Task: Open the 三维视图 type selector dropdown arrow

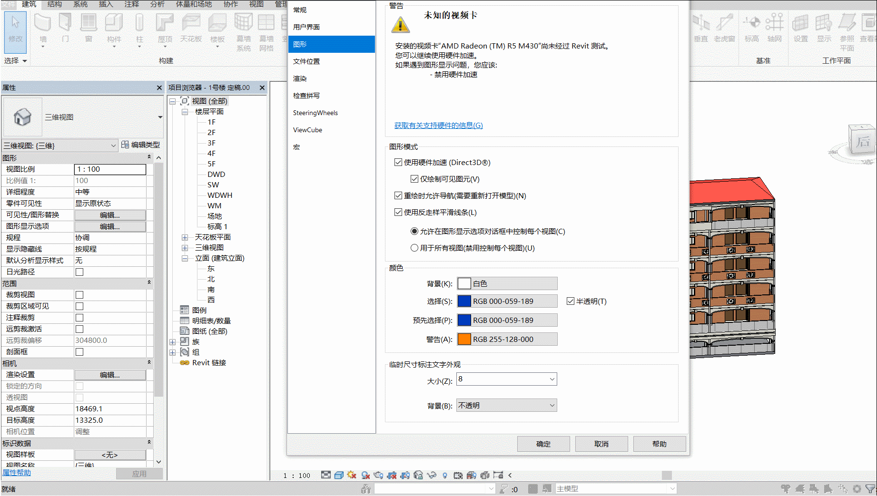Action: pos(160,117)
